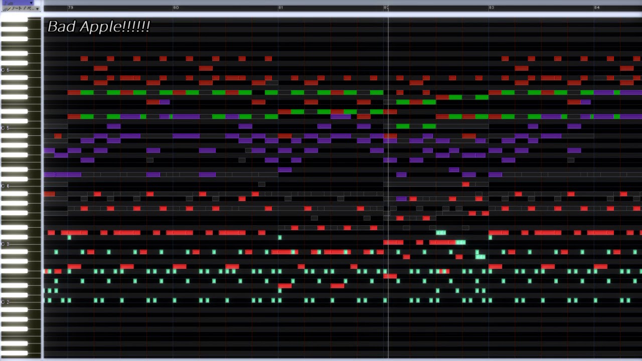This screenshot has width=642, height=361.
Task: Jump to measure 79 on the ruler
Action: (x=71, y=8)
